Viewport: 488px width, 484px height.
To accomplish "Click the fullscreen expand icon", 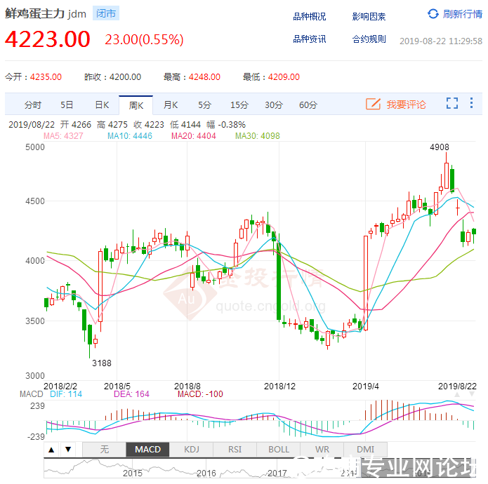I will (x=452, y=104).
